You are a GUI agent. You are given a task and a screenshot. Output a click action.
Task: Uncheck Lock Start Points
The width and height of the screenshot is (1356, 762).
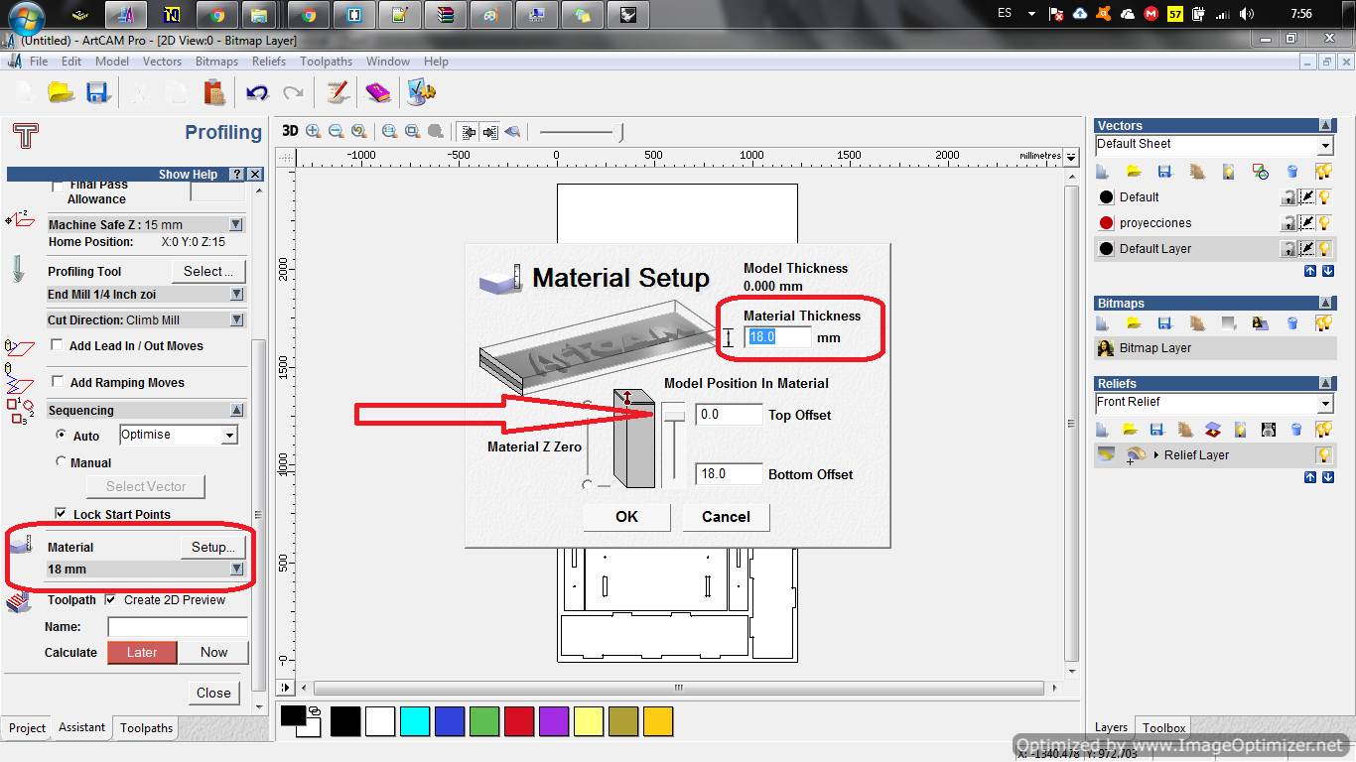[61, 514]
